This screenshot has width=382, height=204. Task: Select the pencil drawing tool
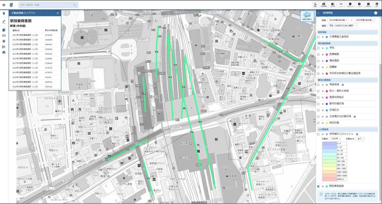coord(4,22)
